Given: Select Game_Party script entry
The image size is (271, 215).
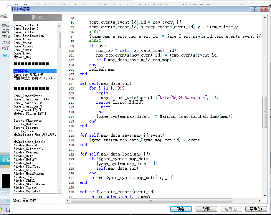Looking at the screenshot, I should (x=23, y=50).
